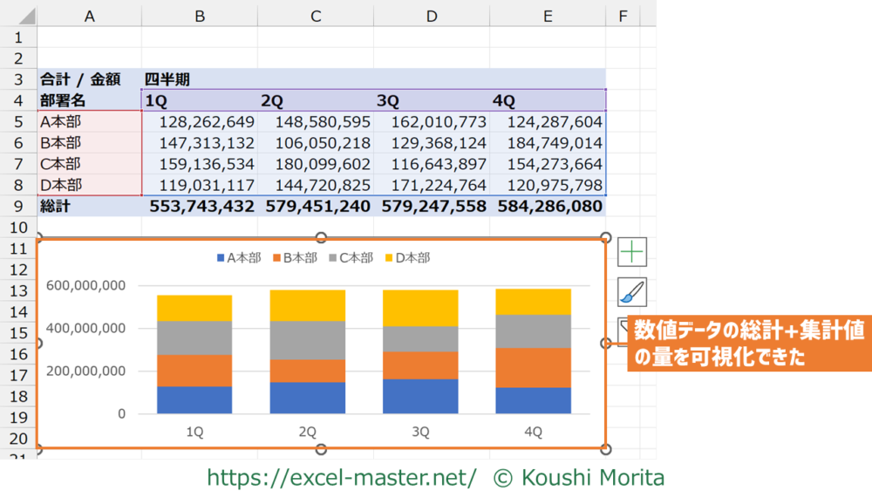Open the Chart Styles paintbrush button
Viewport: 872px width, 491px height.
coord(632,292)
